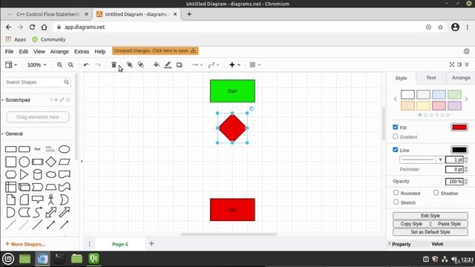Screen dimensions: 475x267
Task: Select the triangle shape in General palette
Action: [x=24, y=174]
